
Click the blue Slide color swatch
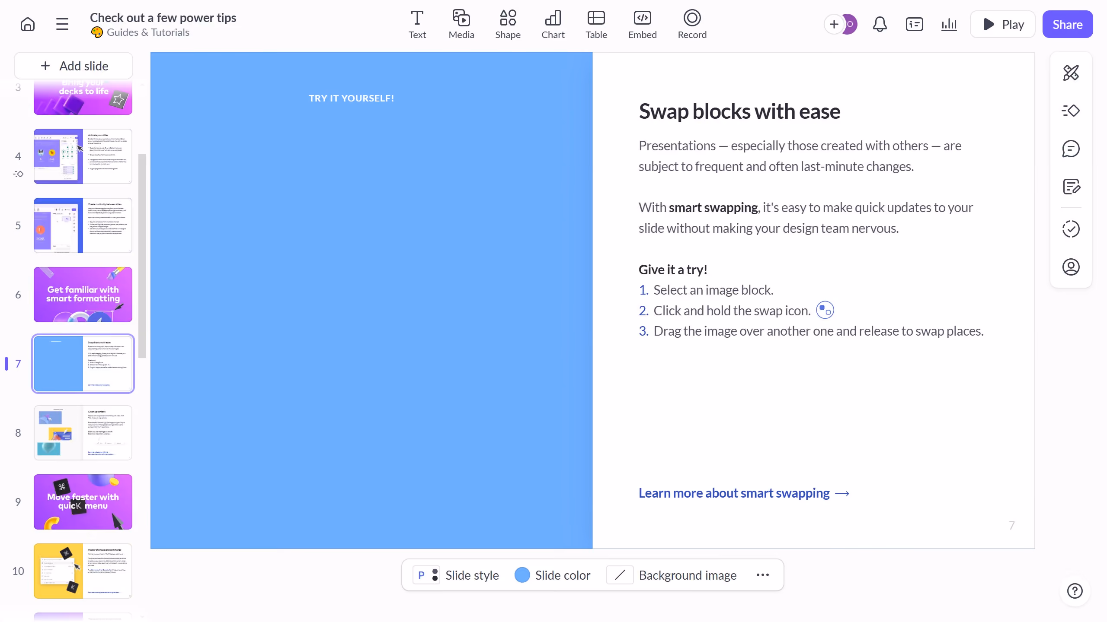click(x=522, y=575)
